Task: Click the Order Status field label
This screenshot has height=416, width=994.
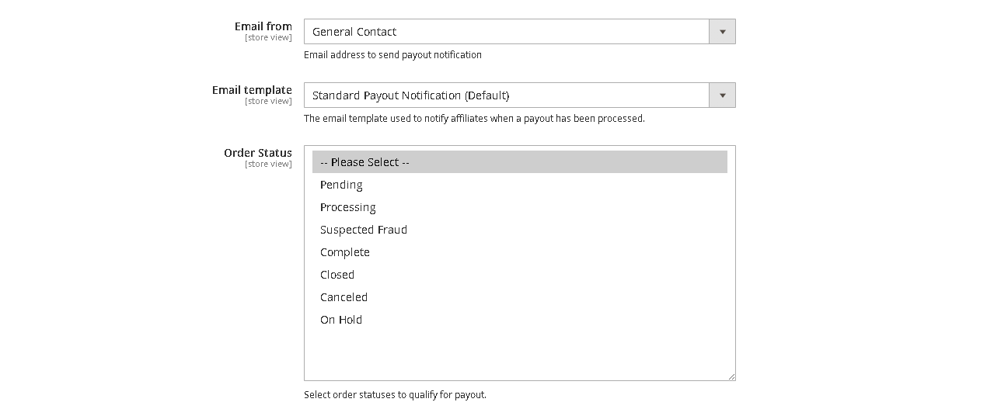Action: click(x=257, y=153)
